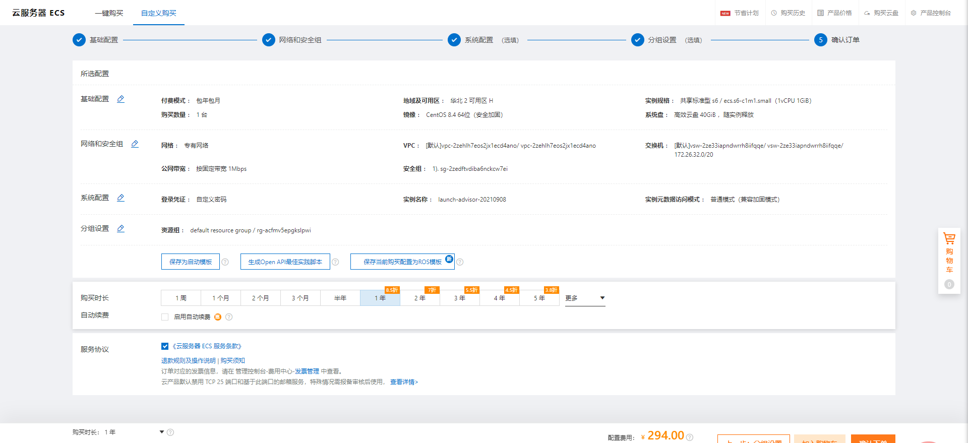Open the 购买须知 link

(233, 361)
